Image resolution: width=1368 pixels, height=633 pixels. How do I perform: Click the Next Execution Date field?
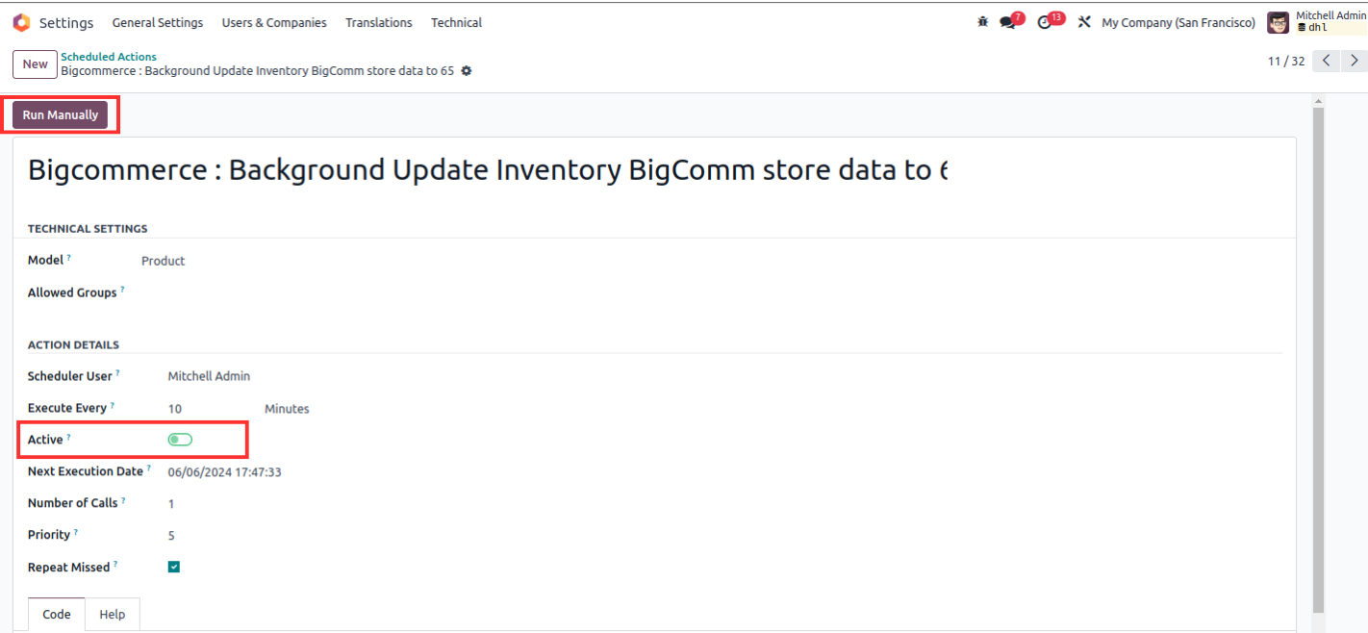pyautogui.click(x=224, y=472)
